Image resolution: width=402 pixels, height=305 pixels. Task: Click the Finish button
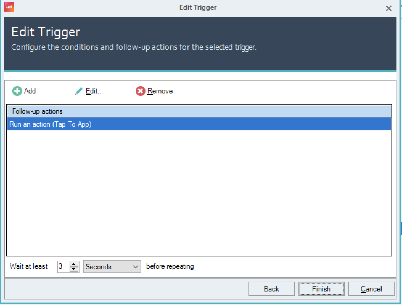(x=321, y=289)
